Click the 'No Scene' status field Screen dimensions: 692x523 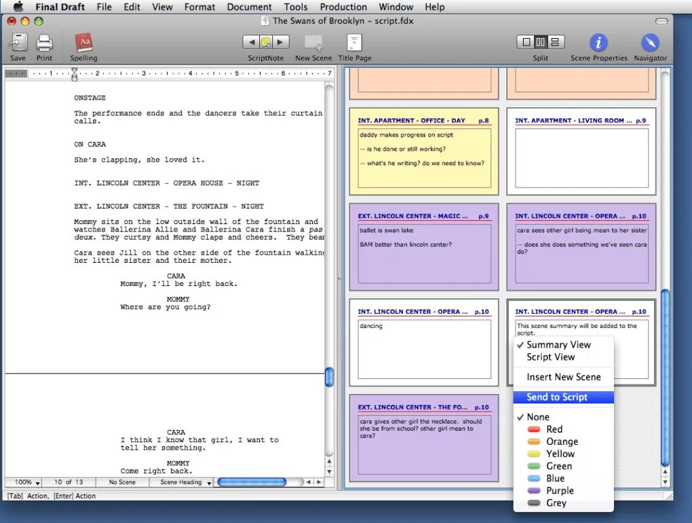tap(122, 482)
